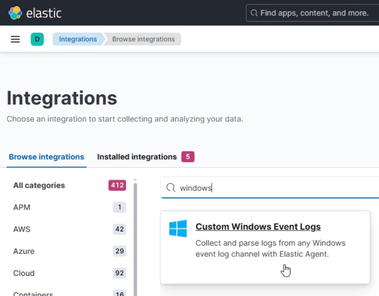Focus the Find apps global search field

314,13
